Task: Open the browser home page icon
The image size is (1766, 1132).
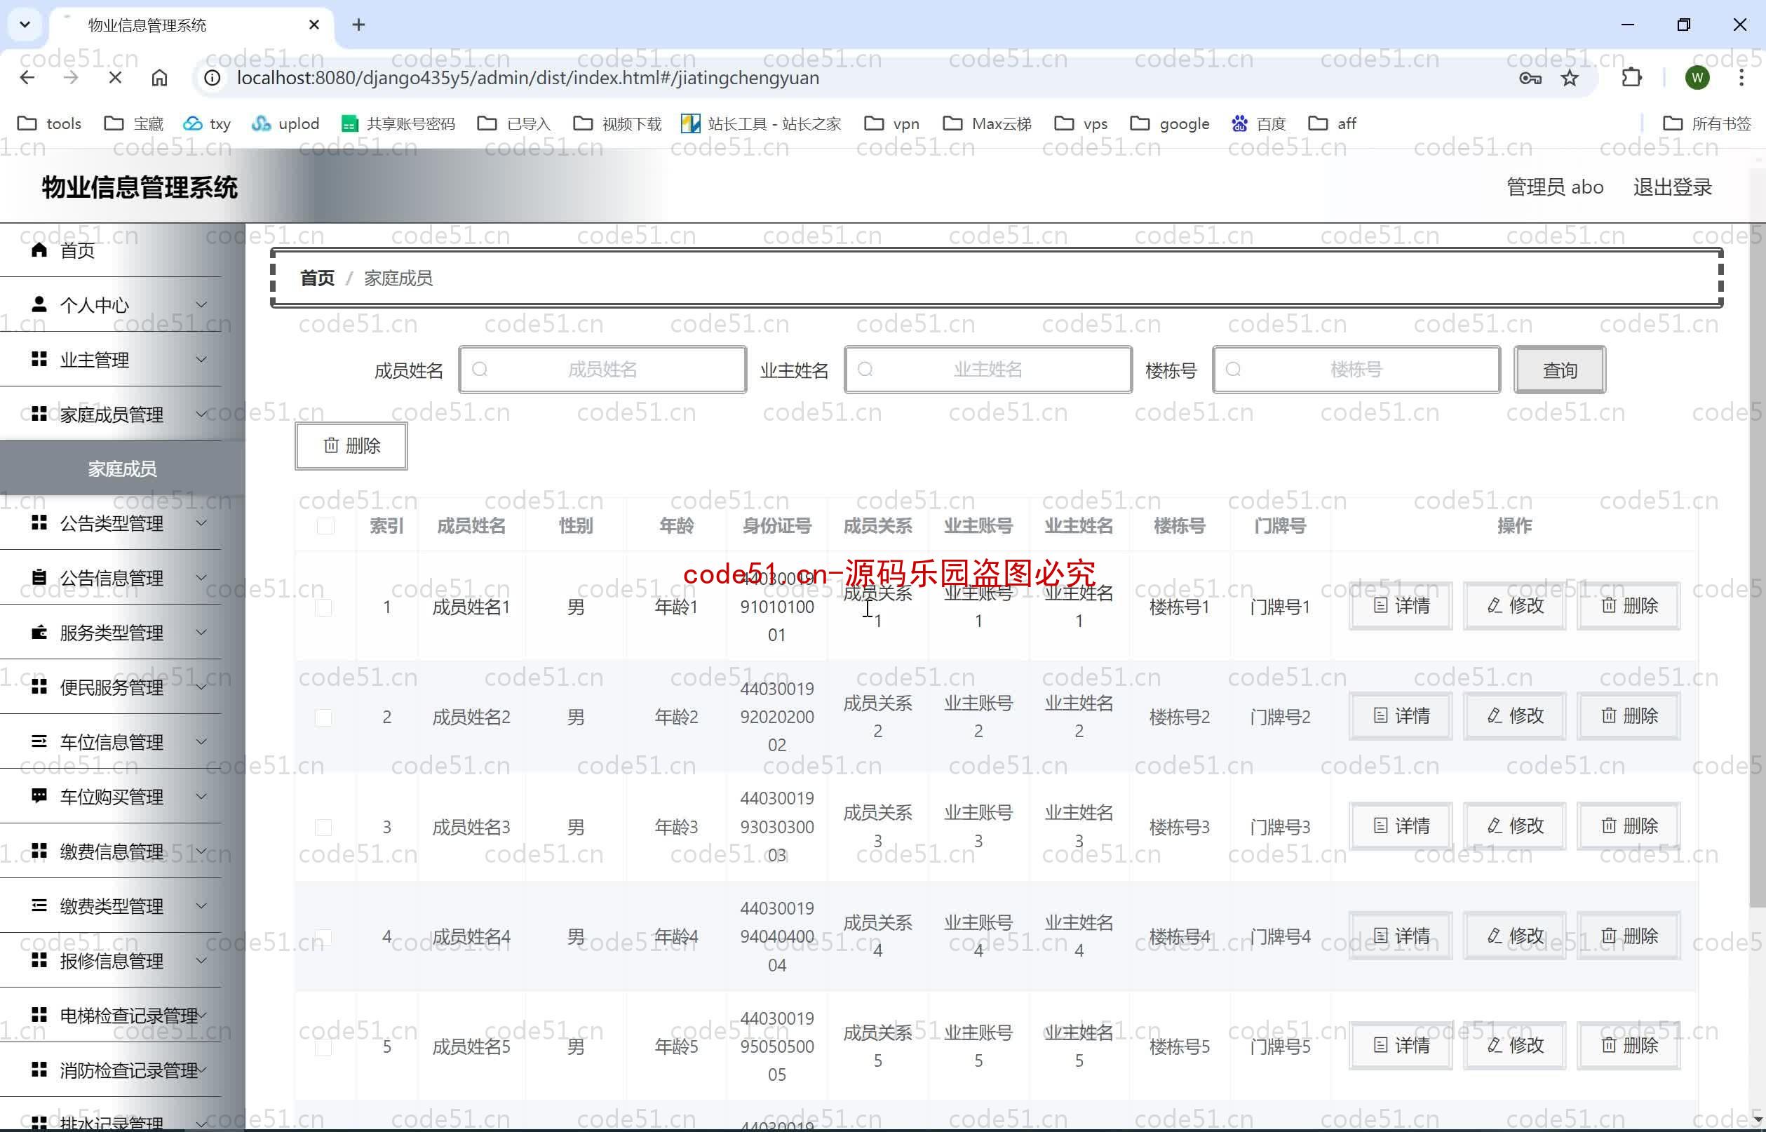Action: pyautogui.click(x=159, y=78)
